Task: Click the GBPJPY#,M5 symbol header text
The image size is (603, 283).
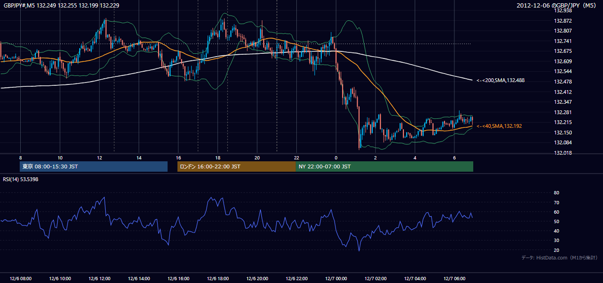Action: coord(61,5)
